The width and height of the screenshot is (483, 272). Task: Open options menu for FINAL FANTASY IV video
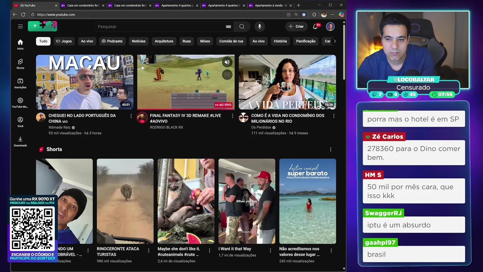click(x=232, y=116)
